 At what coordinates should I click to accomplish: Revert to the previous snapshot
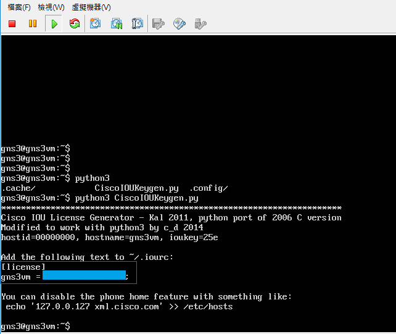click(x=117, y=23)
